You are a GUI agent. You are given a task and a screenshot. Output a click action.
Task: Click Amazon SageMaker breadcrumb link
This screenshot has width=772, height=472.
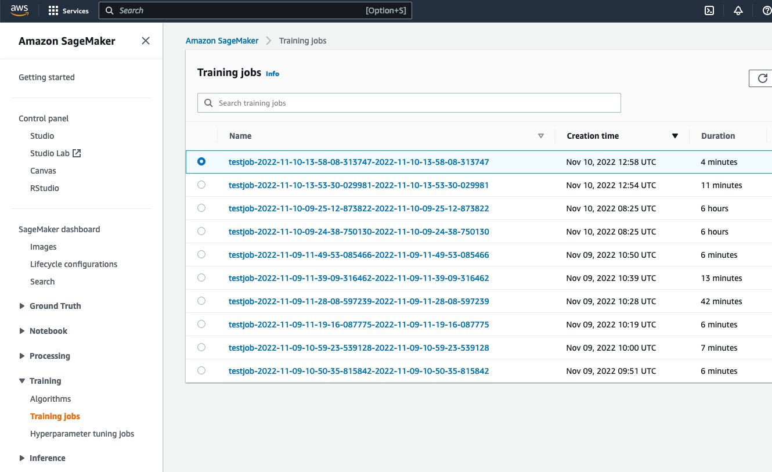[222, 41]
